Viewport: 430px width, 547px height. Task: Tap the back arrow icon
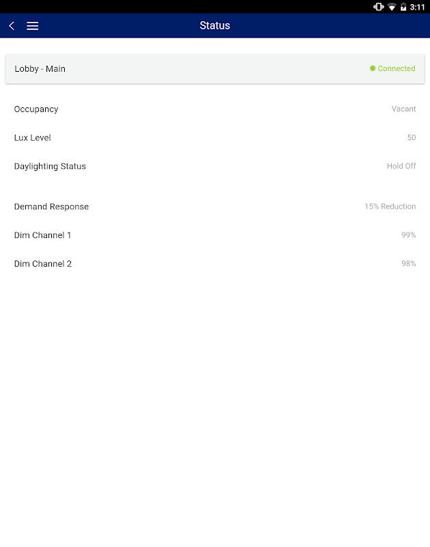[x=12, y=26]
